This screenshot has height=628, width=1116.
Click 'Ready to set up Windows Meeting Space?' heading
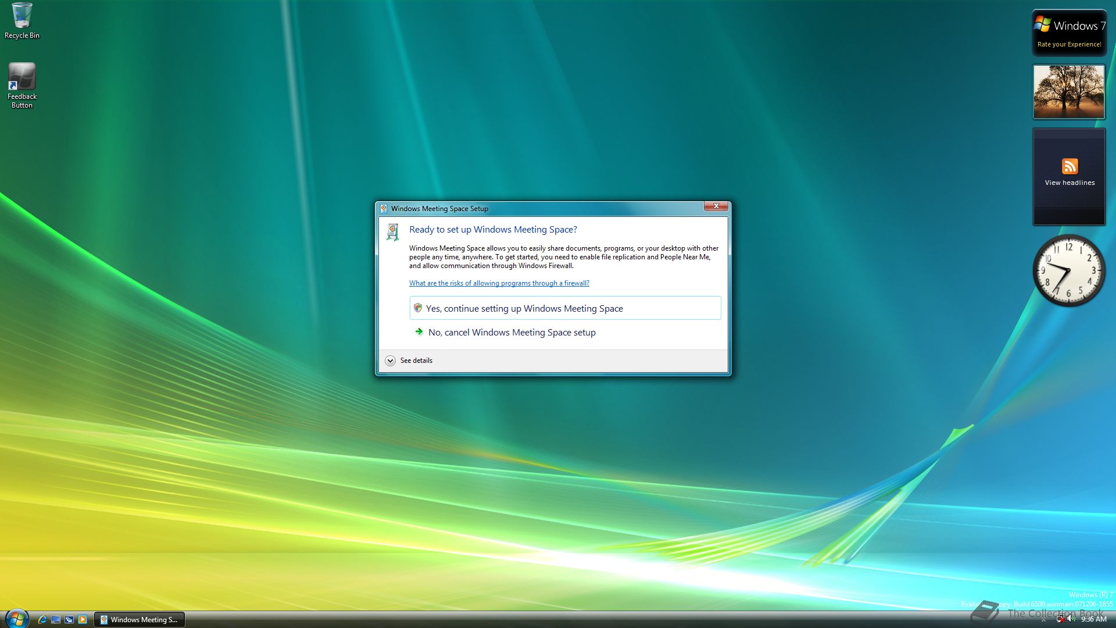493,230
